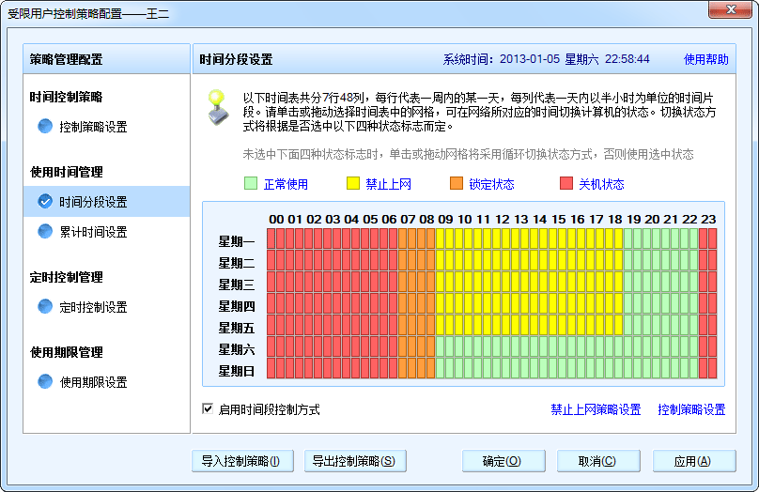Image resolution: width=759 pixels, height=492 pixels.
Task: Select the green 正常使用 state swatch
Action: pos(250,183)
